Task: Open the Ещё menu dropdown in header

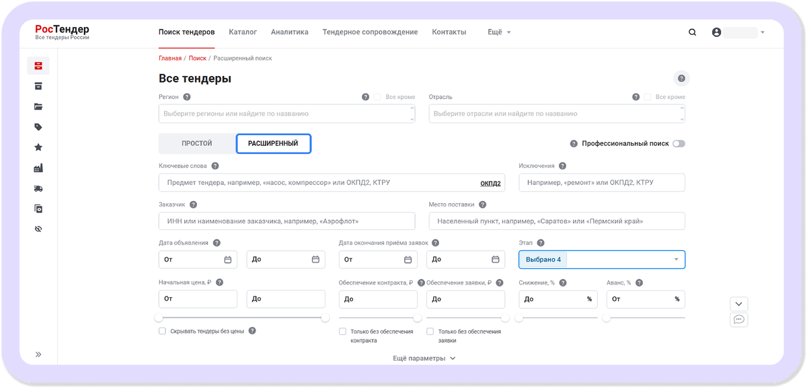Action: click(499, 32)
